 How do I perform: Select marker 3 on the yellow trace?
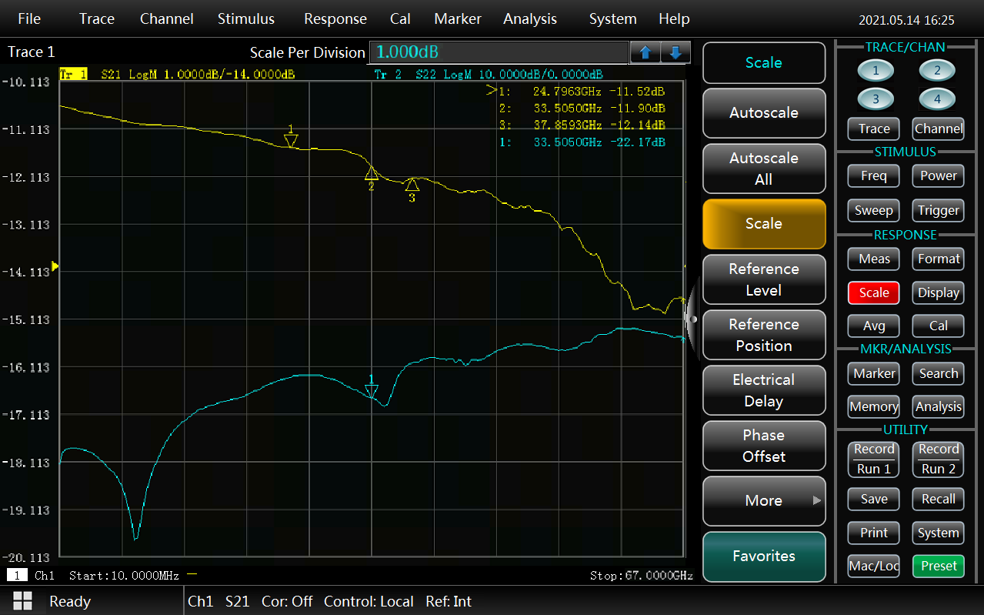click(412, 186)
